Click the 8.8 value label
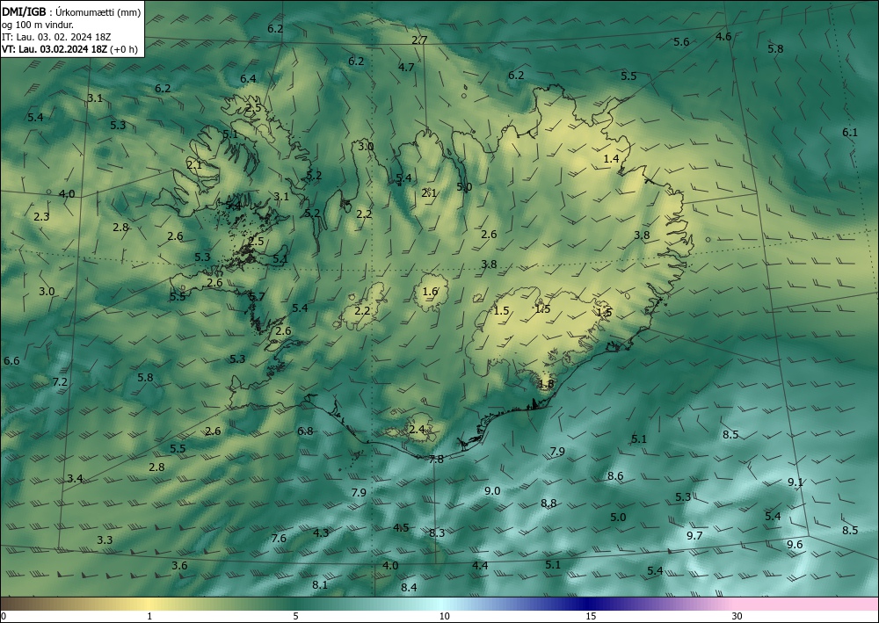The width and height of the screenshot is (879, 623). [x=548, y=503]
